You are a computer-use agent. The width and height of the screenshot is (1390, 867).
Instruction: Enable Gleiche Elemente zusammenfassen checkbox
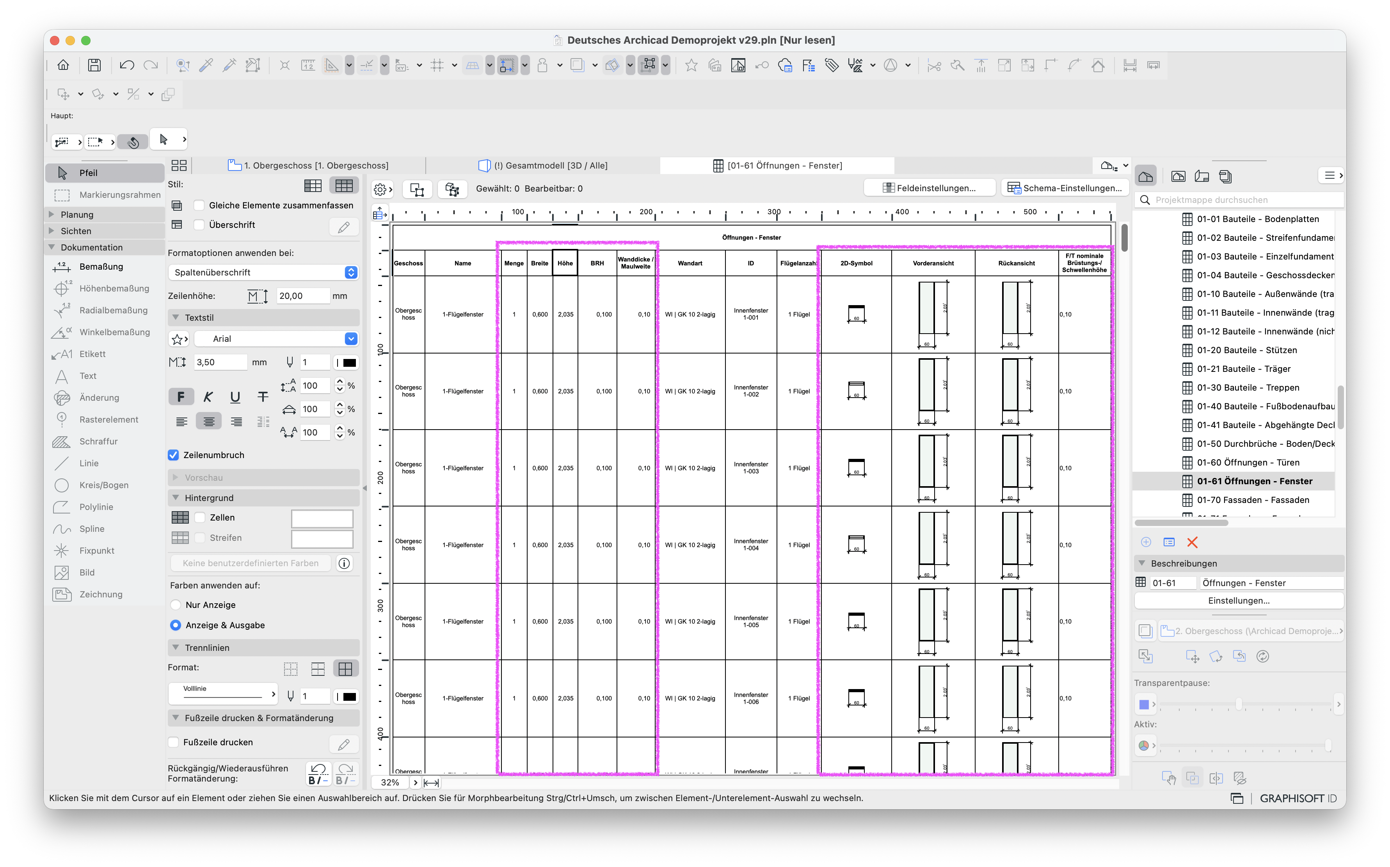coord(199,205)
